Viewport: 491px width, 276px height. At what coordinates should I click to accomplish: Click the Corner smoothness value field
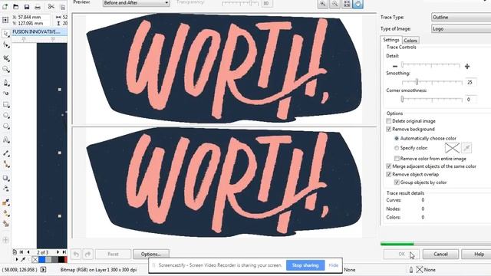coord(470,100)
